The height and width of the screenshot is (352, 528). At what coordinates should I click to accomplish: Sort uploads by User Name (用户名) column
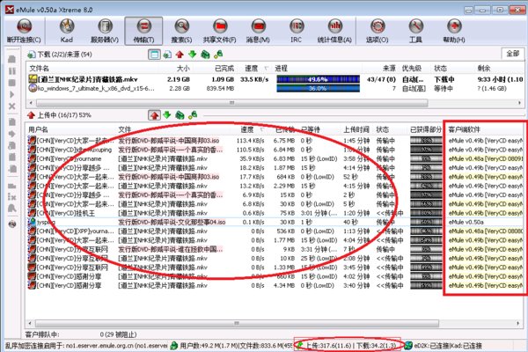coord(38,129)
